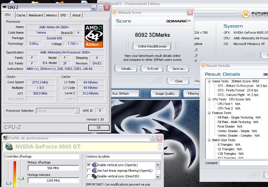The image size is (268, 187).
Task: Adjust the memory clock slider handle
Action: click(21, 179)
